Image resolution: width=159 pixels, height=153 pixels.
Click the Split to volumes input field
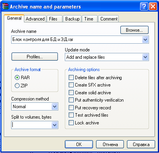(32, 125)
